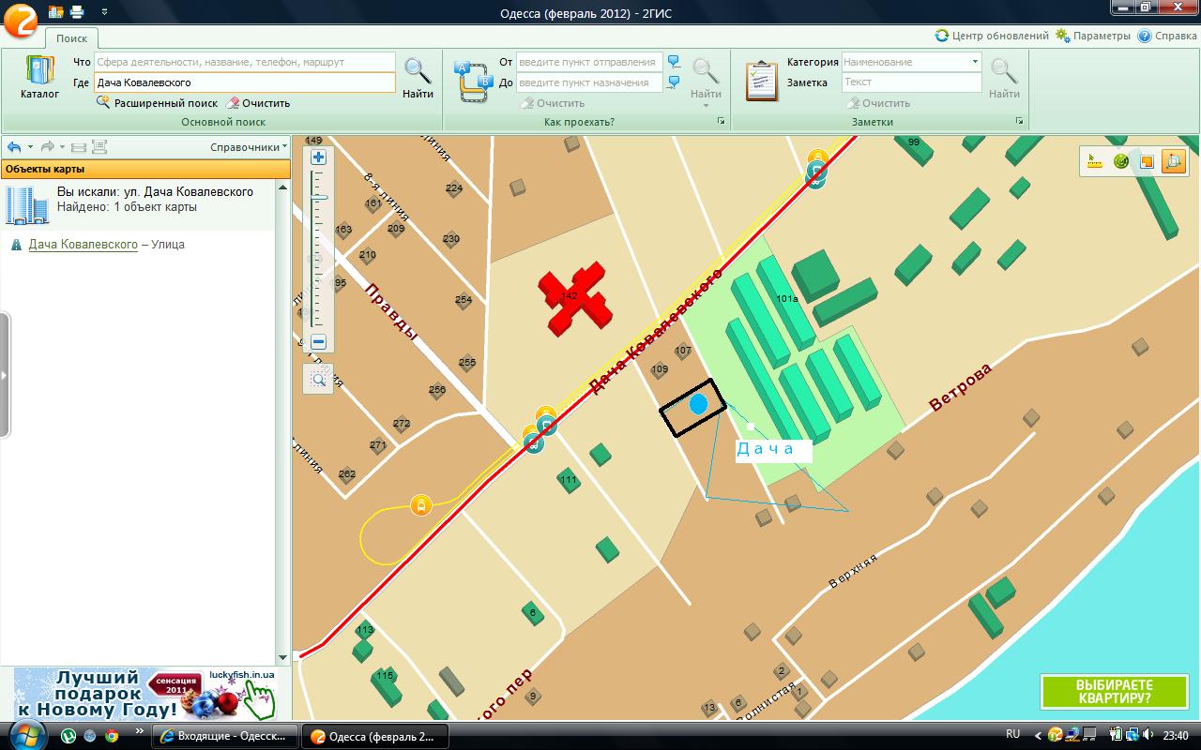
Task: Expand the Заметки group dialog launcher
Action: click(x=1019, y=122)
